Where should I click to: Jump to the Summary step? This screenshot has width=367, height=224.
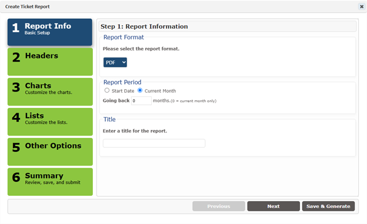(x=50, y=182)
